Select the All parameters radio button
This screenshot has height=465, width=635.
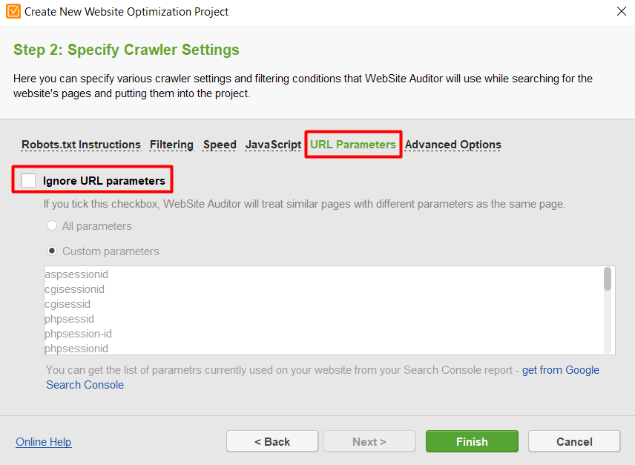52,225
